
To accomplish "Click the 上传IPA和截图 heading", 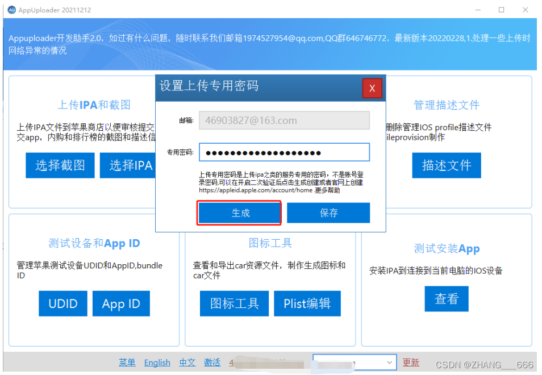I will (x=94, y=105).
